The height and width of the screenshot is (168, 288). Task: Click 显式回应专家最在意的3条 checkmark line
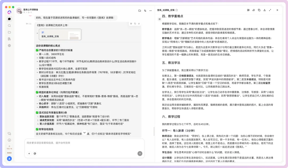click(51, 113)
